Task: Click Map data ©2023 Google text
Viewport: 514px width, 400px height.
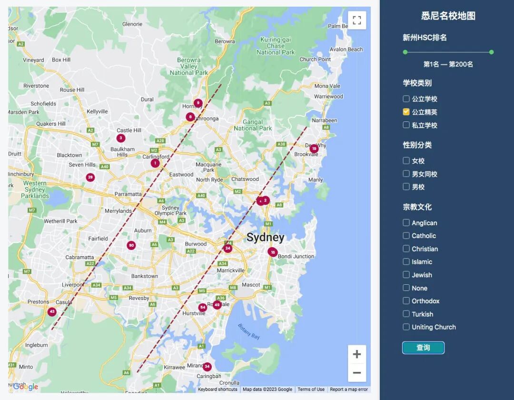Action: pos(267,390)
